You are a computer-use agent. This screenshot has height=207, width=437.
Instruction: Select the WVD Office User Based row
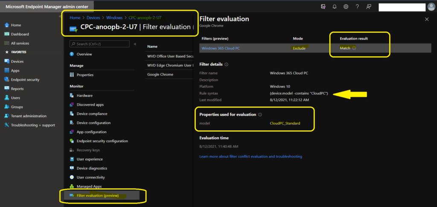click(x=169, y=56)
